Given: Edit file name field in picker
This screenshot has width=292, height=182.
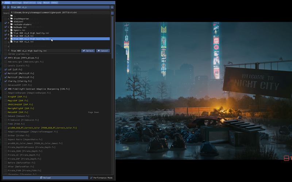Looking at the screenshot, I should coord(45,51).
